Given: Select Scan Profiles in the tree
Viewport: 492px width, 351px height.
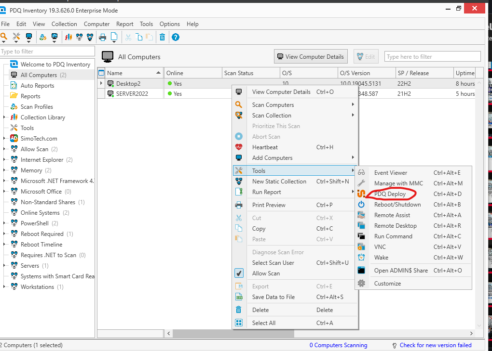Looking at the screenshot, I should [x=37, y=107].
